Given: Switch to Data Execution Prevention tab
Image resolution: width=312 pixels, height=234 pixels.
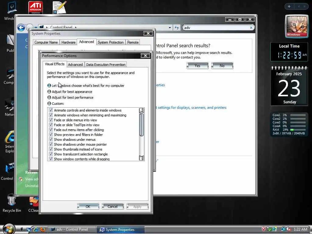Looking at the screenshot, I should (x=106, y=65).
